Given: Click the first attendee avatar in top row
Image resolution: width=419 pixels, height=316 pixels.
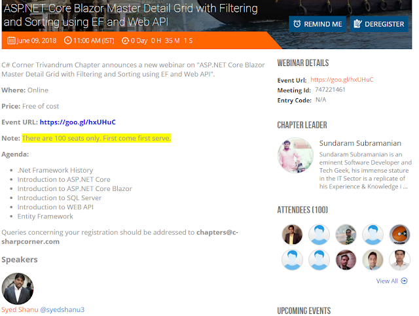Looking at the screenshot, I should tap(292, 234).
